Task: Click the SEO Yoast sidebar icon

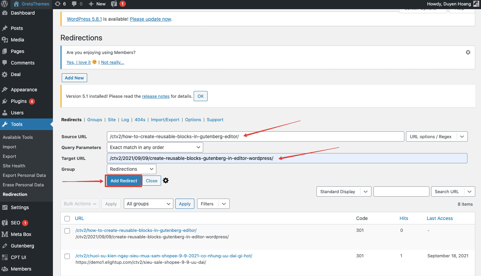Action: click(x=5, y=223)
